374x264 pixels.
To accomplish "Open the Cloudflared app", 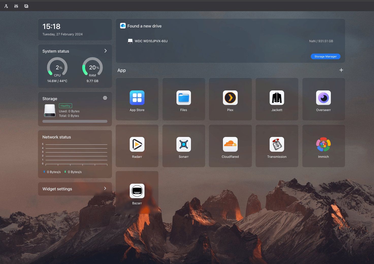I will click(230, 145).
